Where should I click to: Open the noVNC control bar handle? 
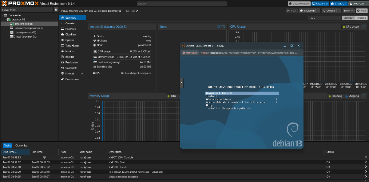coord(181,83)
